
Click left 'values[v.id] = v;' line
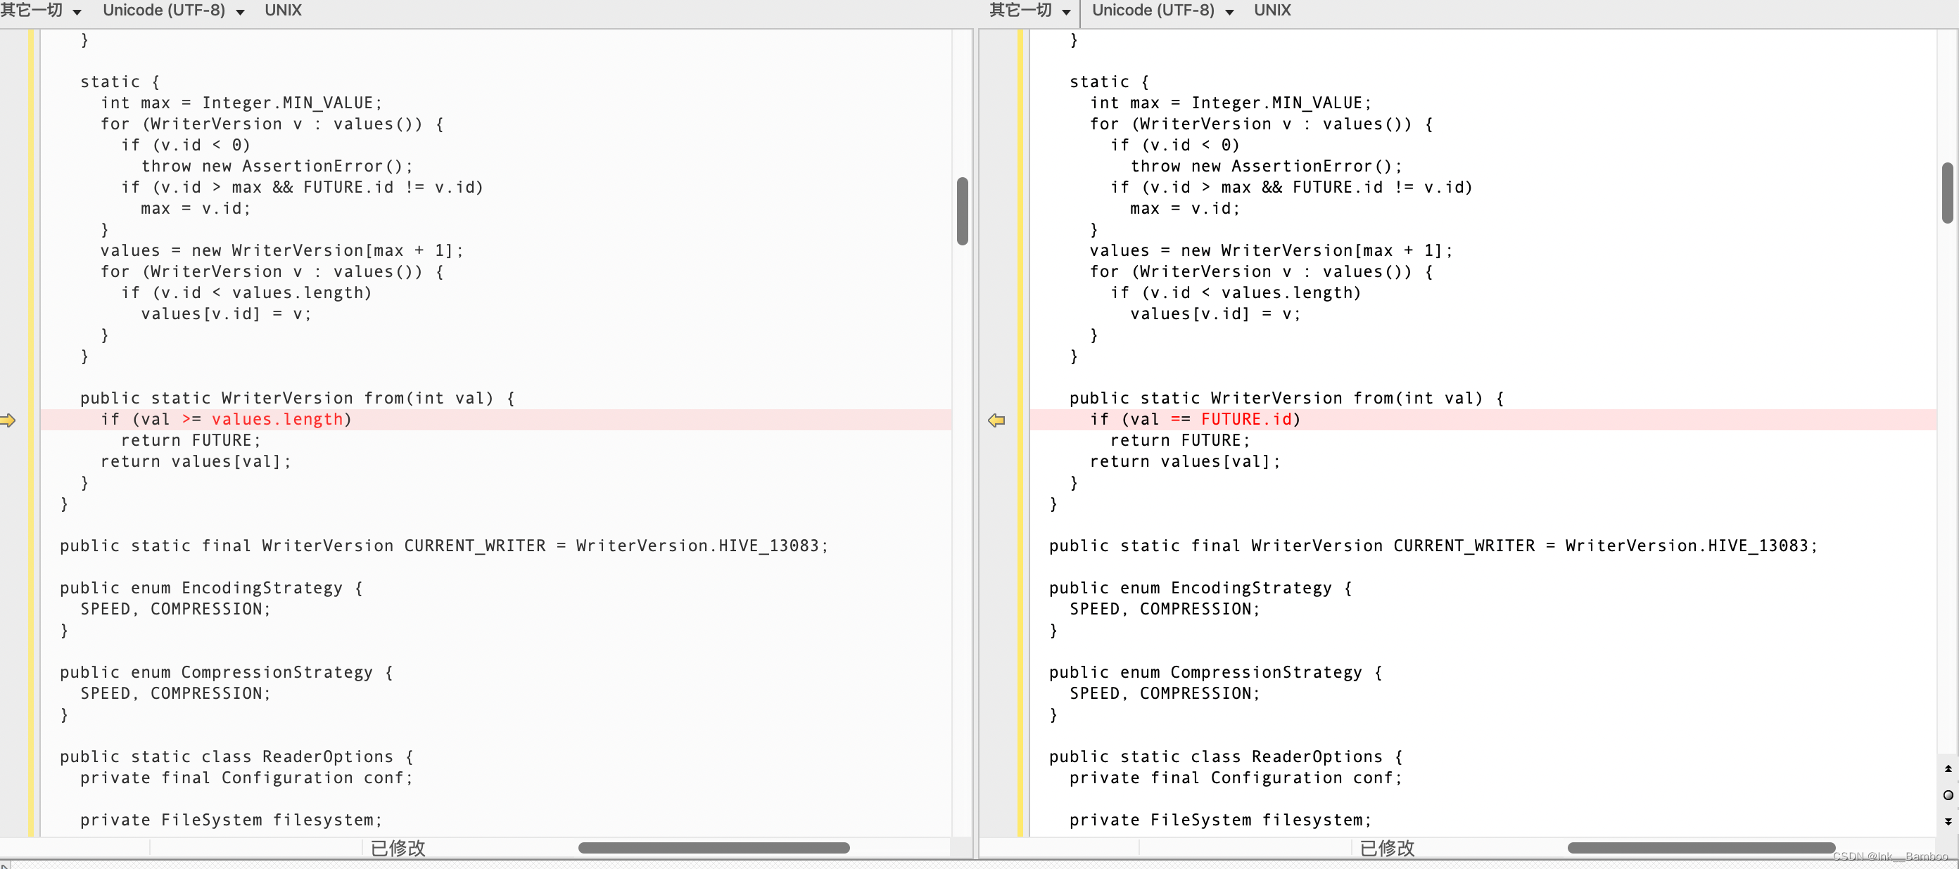(x=226, y=314)
